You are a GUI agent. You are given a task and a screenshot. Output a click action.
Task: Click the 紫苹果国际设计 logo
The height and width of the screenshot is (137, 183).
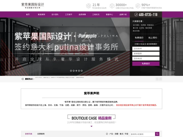click(x=33, y=6)
